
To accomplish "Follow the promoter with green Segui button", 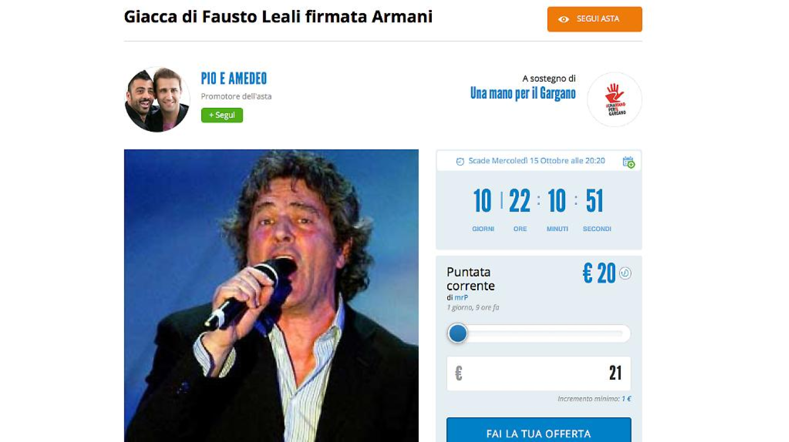I will click(x=222, y=115).
